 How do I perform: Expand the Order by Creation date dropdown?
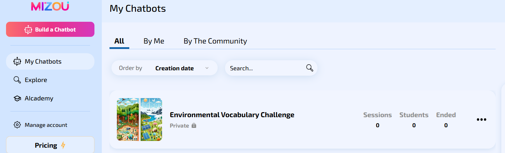tap(164, 68)
